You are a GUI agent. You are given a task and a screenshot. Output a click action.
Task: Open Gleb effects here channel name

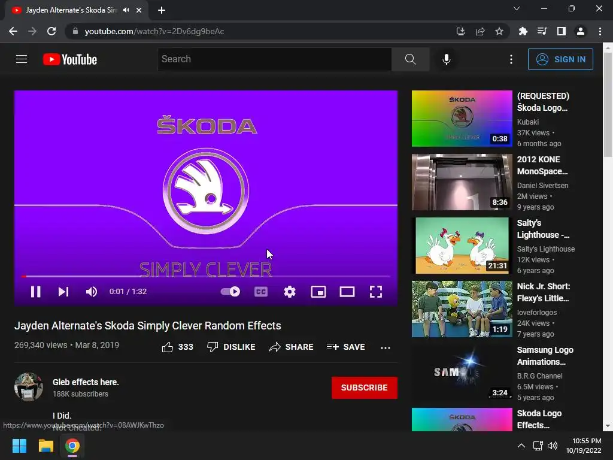(x=86, y=382)
